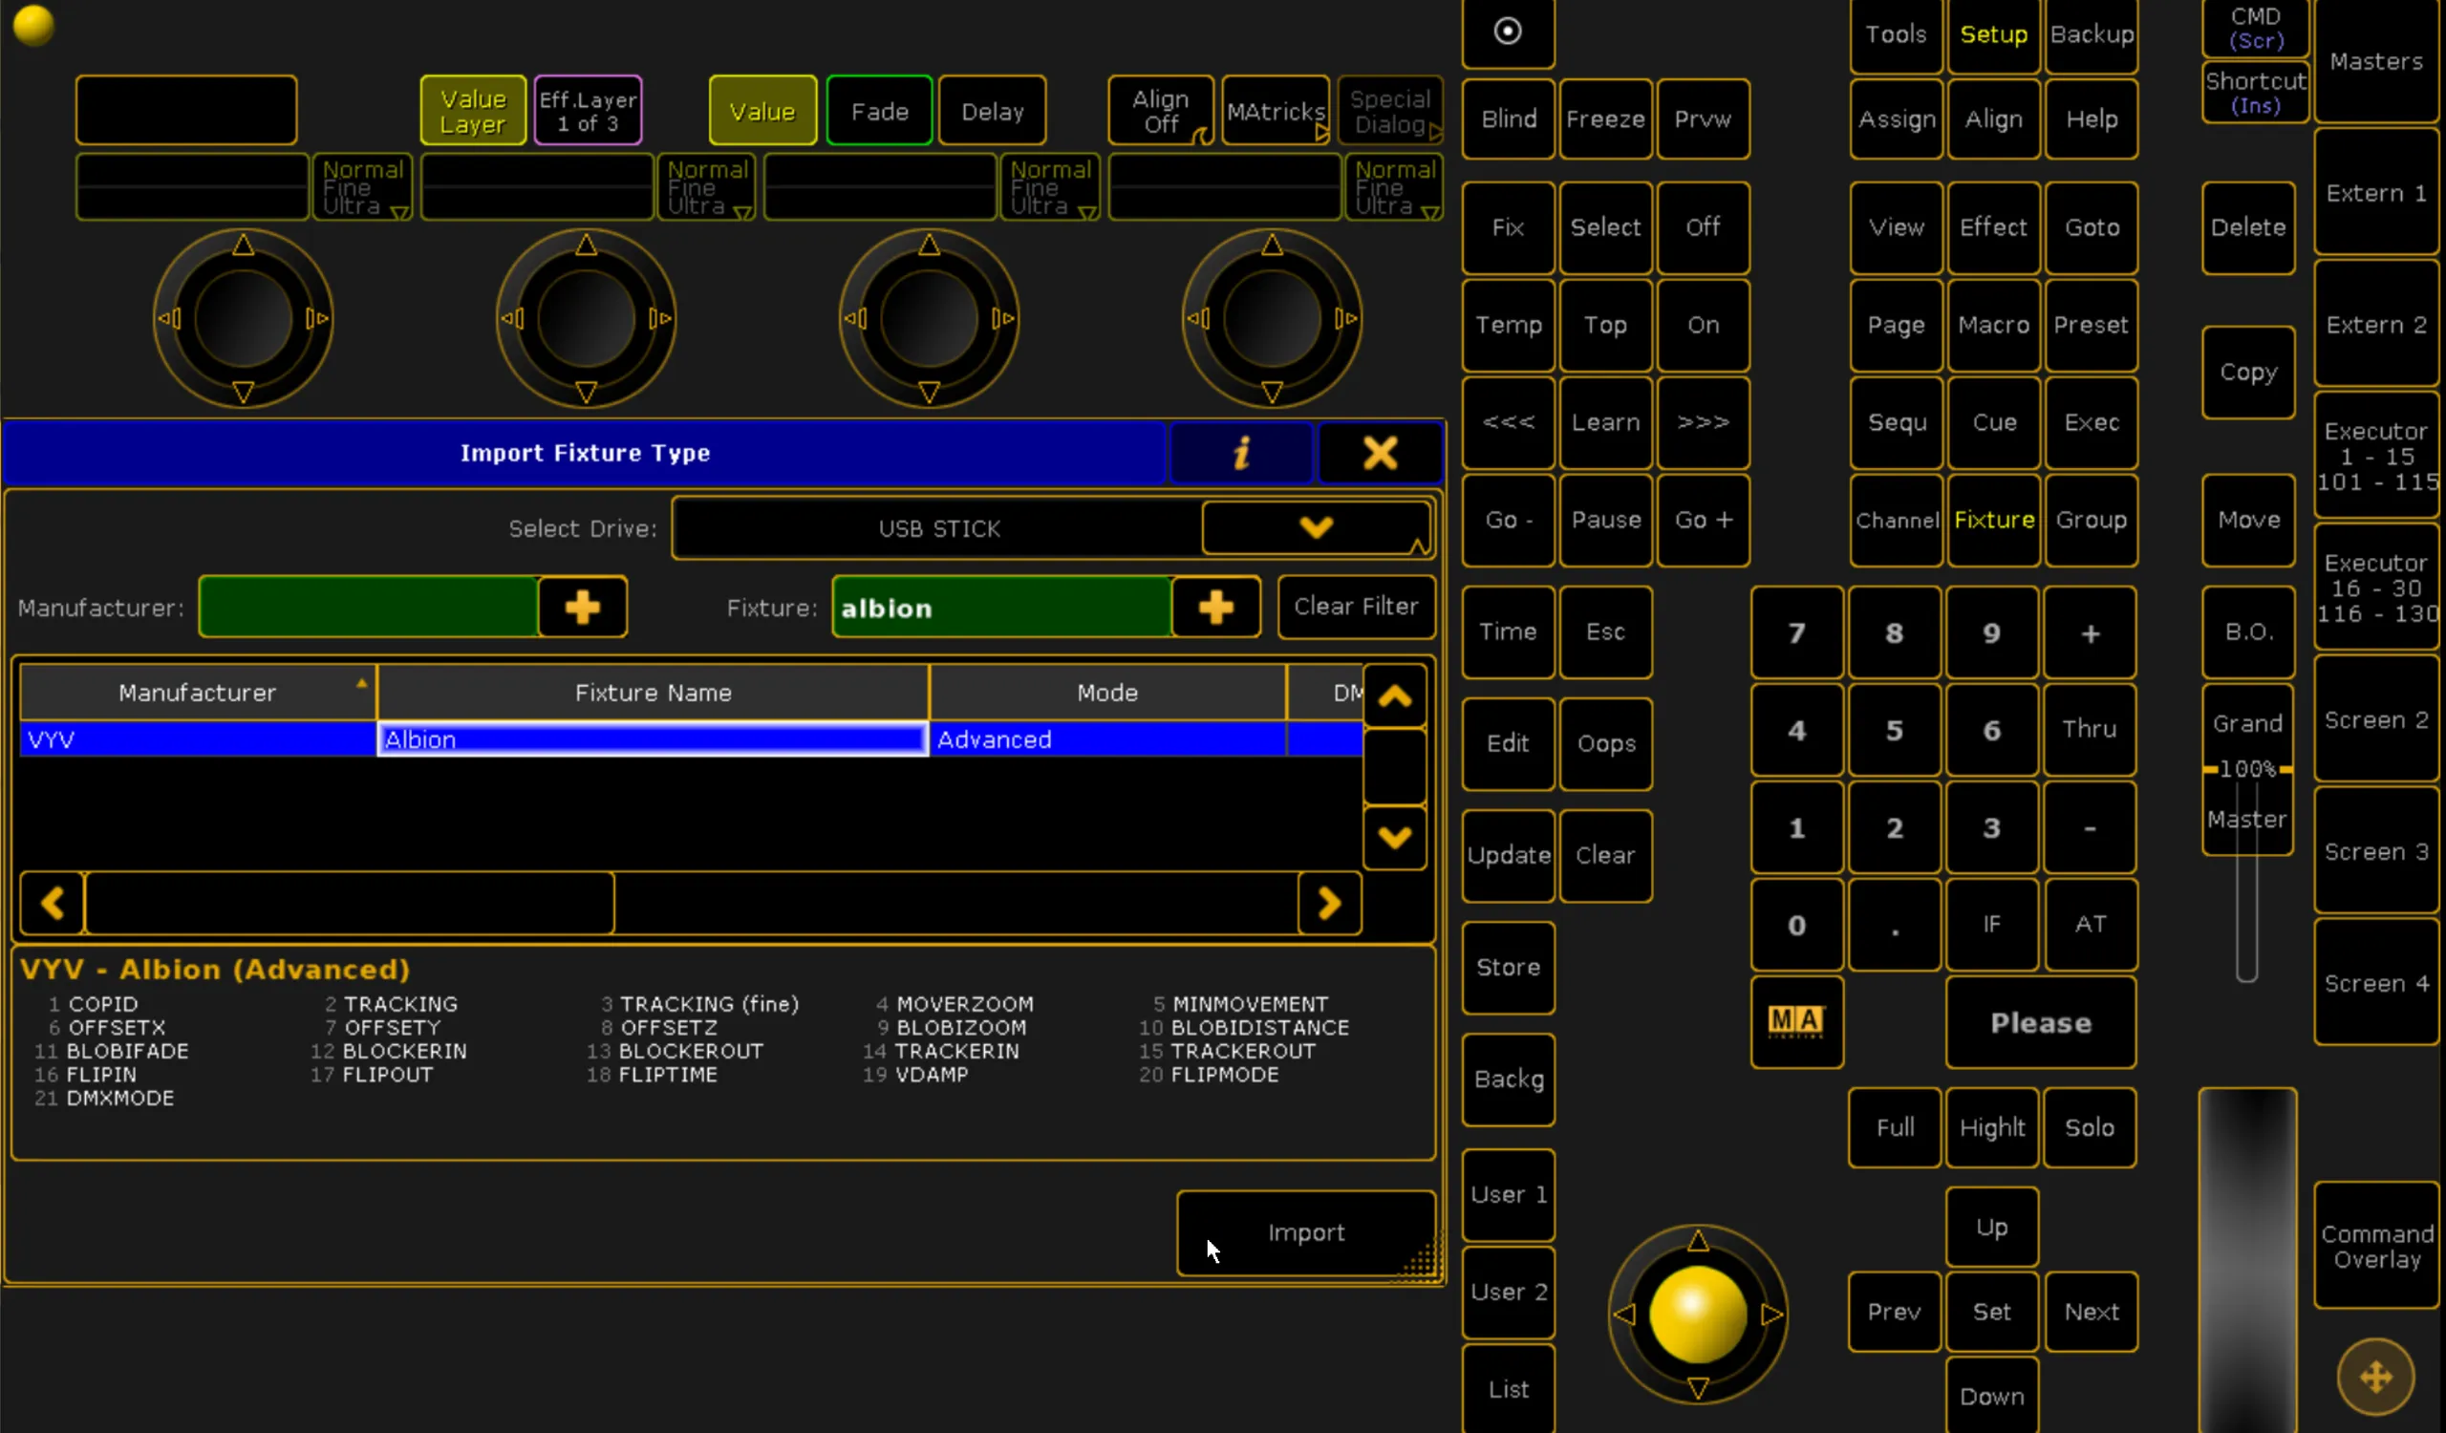
Task: Open the Select Drive dropdown arrow
Action: [x=1316, y=526]
